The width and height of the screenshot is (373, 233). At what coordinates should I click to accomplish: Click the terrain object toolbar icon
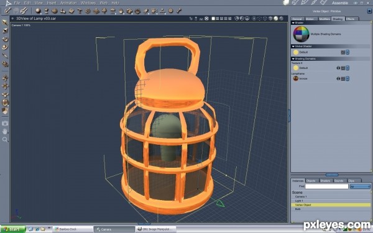pos(96,11)
